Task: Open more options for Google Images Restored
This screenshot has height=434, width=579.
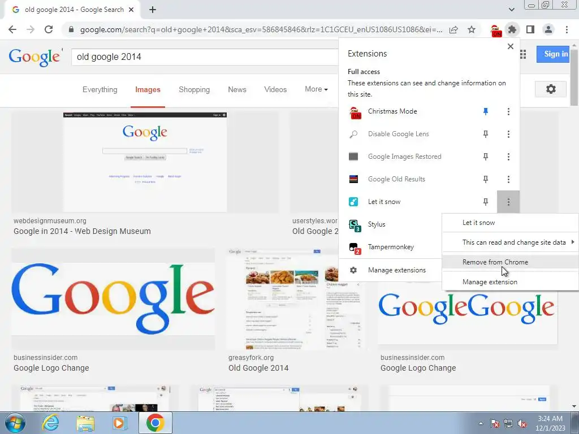Action: coord(508,157)
